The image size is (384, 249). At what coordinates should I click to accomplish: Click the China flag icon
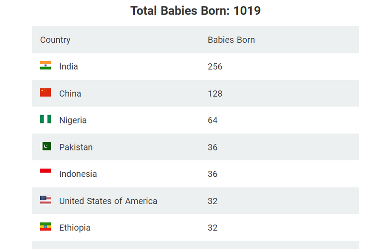tap(46, 93)
